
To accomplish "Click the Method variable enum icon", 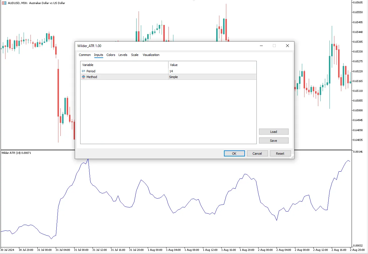I will tap(83, 77).
